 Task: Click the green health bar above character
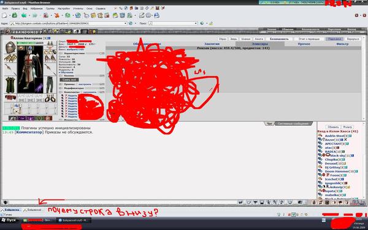[x=30, y=43]
